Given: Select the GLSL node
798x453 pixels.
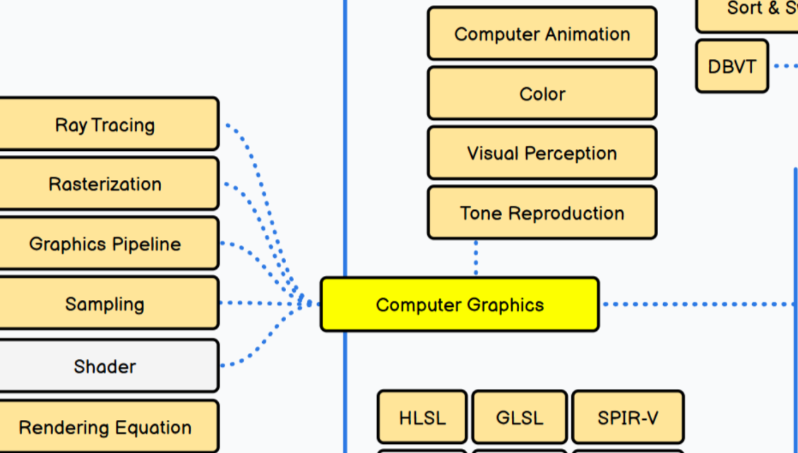Looking at the screenshot, I should (x=519, y=418).
